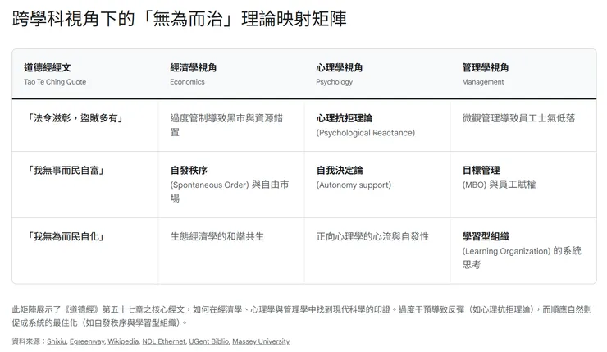Select the Economics subtitle text

click(x=187, y=82)
